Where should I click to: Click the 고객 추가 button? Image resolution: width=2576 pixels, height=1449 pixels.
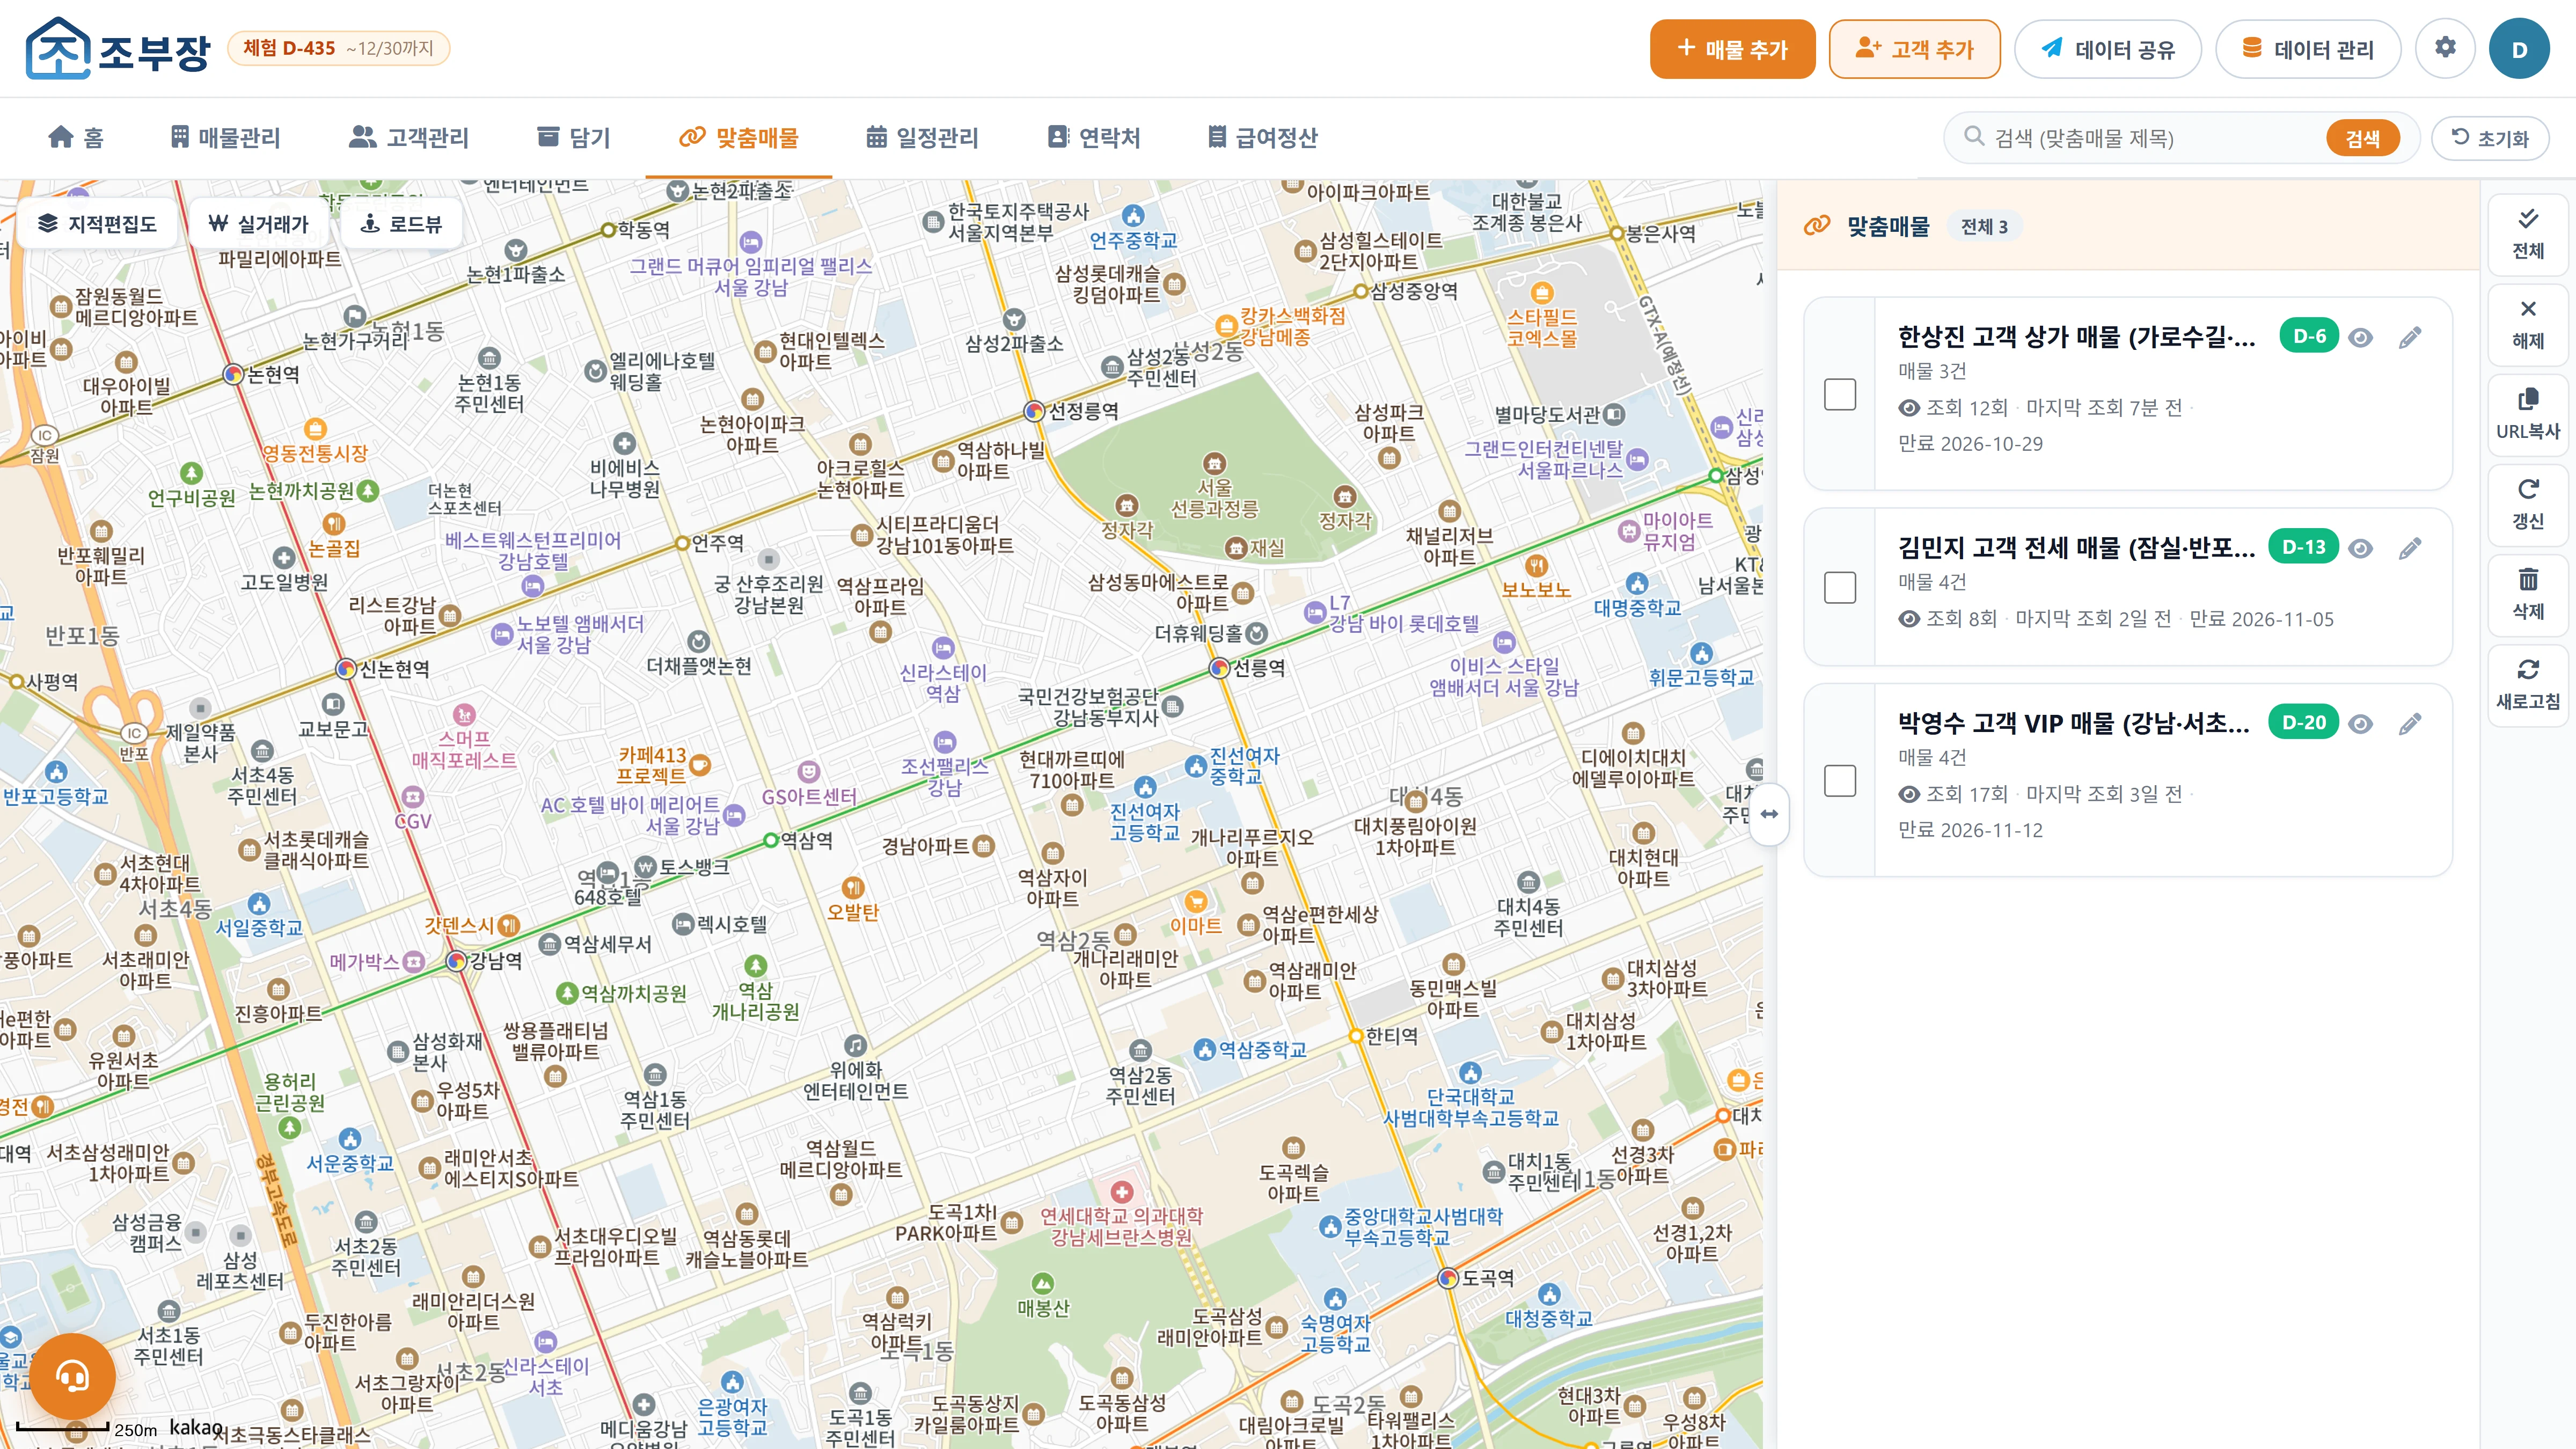pyautogui.click(x=1914, y=49)
